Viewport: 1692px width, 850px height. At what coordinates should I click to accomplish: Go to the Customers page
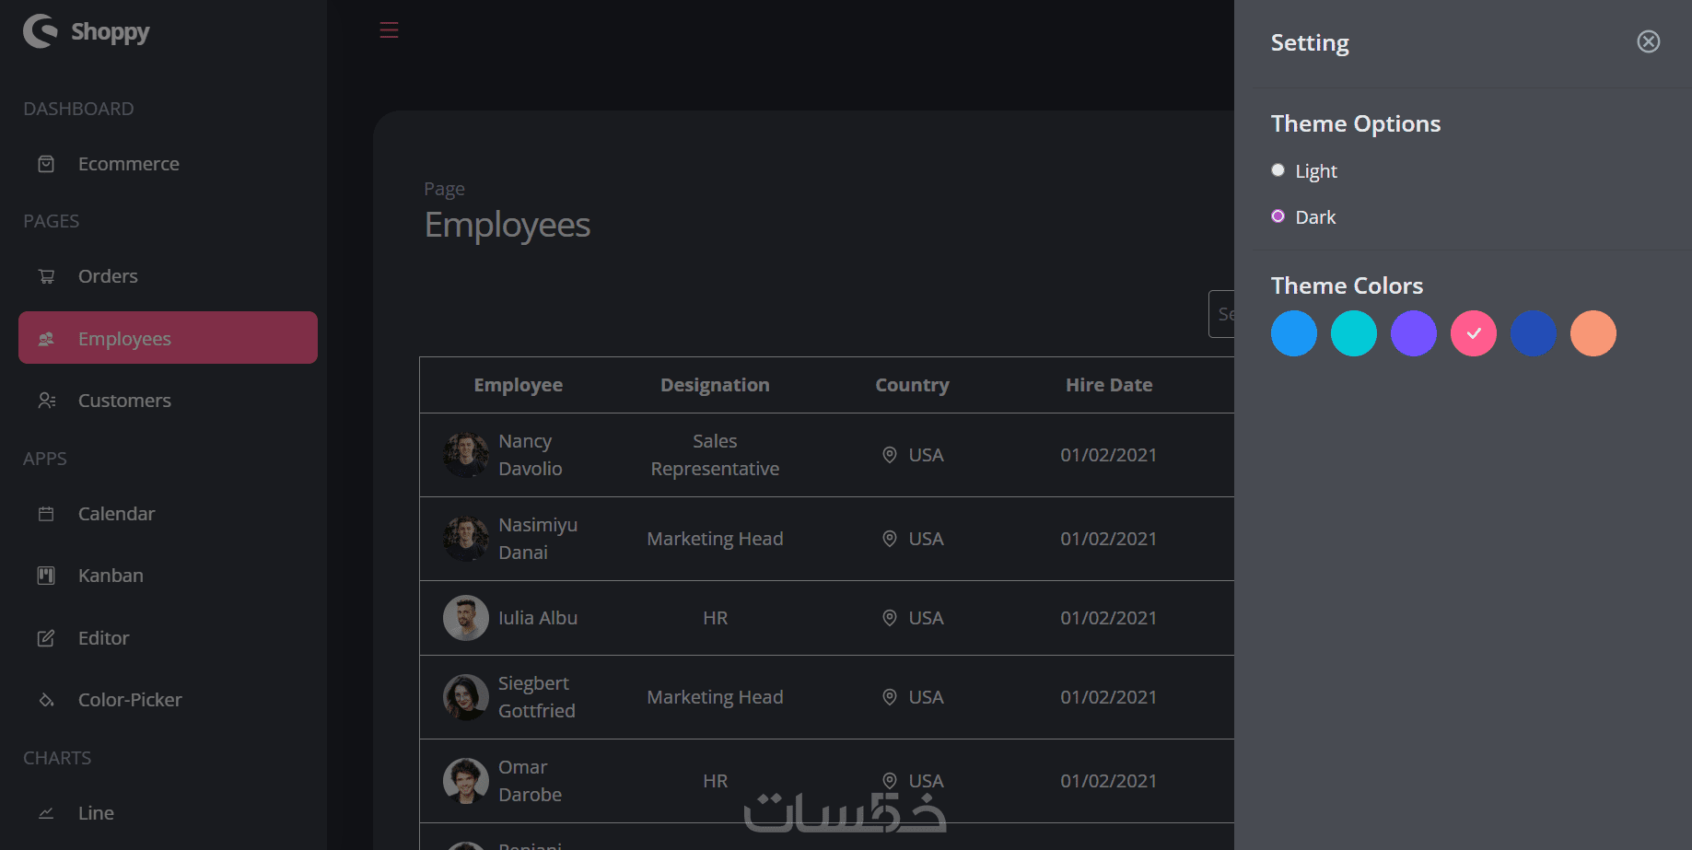point(124,401)
